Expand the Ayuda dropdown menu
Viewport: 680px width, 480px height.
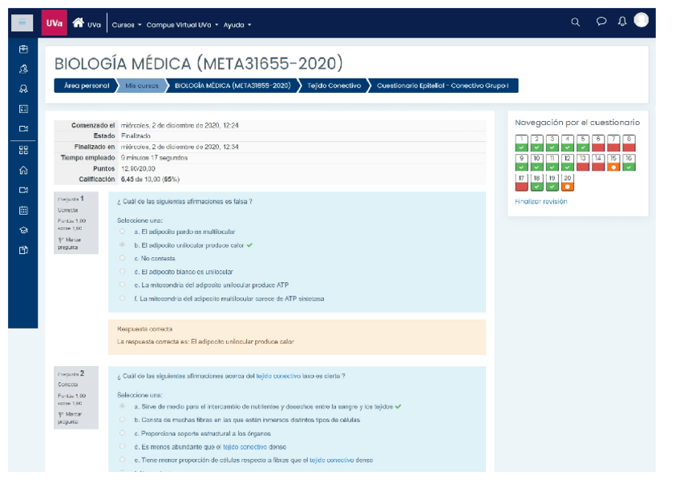(x=237, y=25)
